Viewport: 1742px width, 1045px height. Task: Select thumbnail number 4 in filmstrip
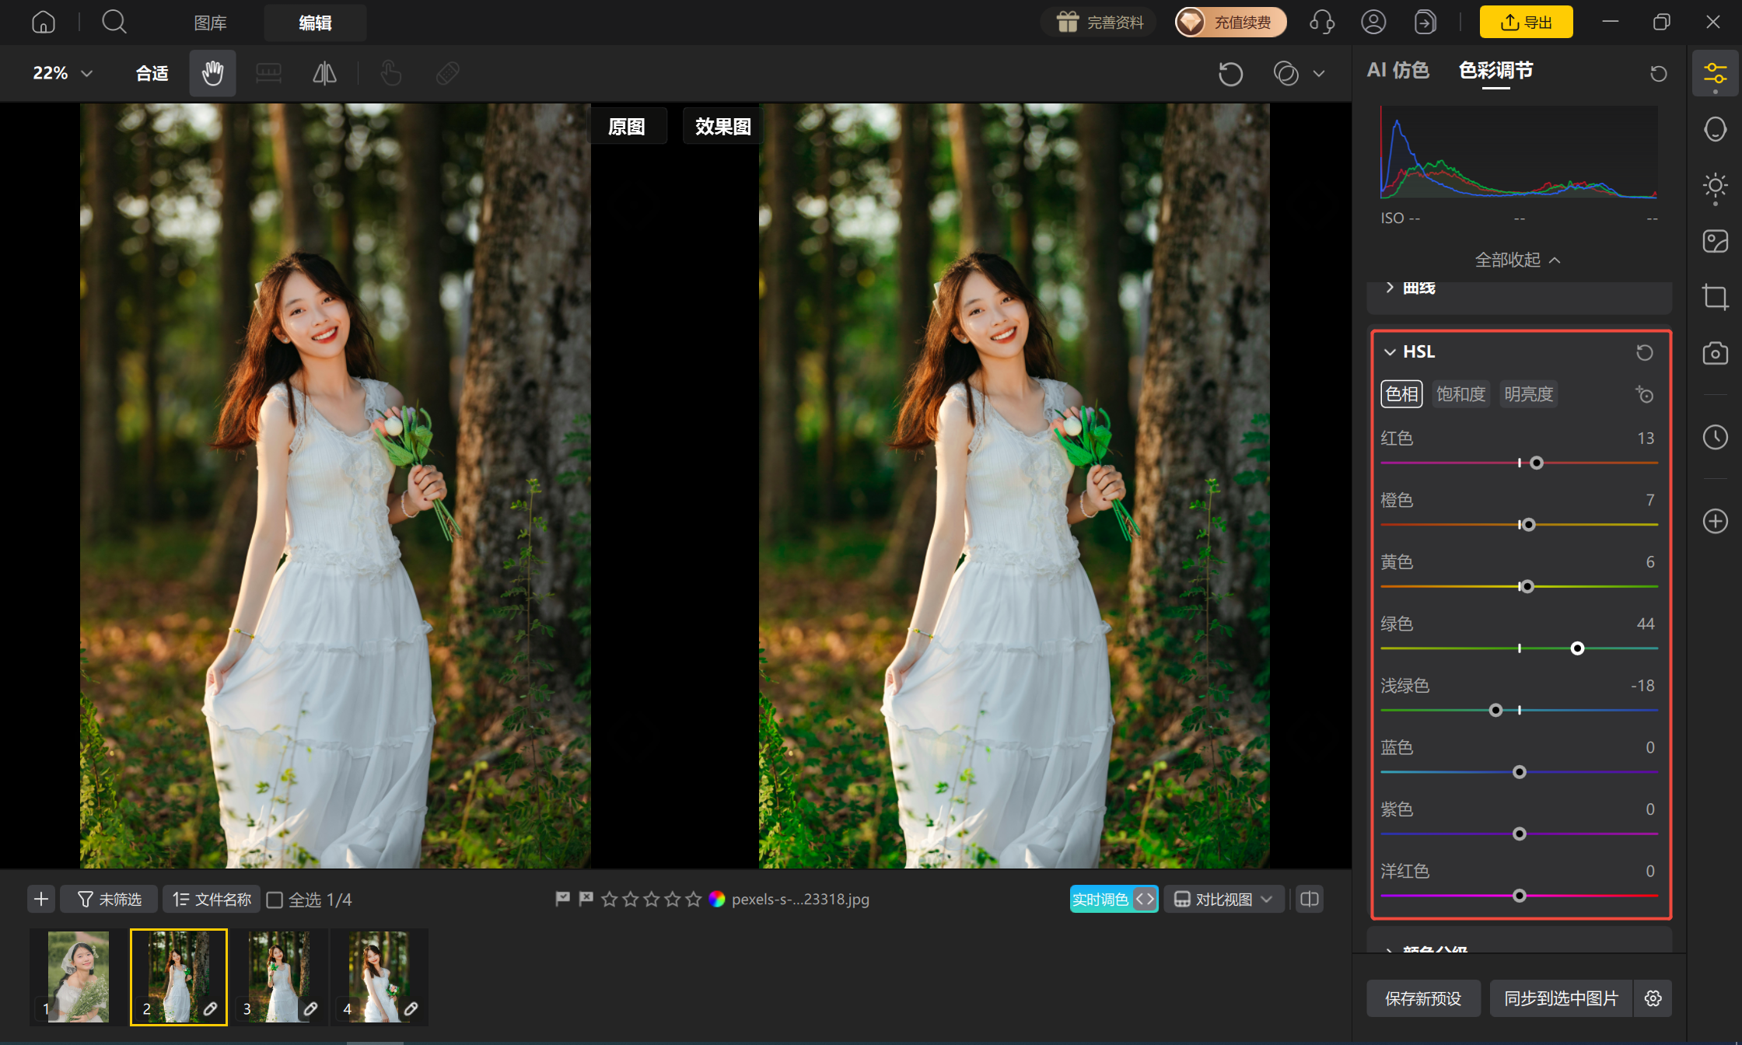(380, 977)
